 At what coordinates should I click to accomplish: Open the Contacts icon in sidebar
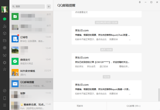(5, 26)
